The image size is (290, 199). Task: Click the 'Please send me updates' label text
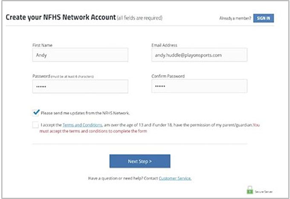pyautogui.click(x=85, y=113)
